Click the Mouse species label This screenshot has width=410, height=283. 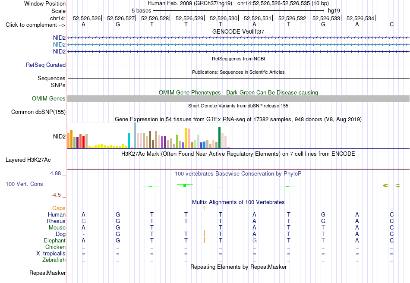pyautogui.click(x=57, y=228)
